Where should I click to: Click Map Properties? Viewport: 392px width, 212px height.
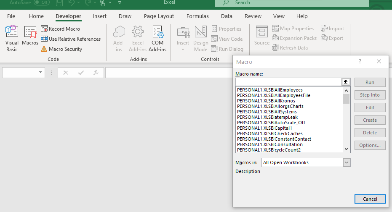(293, 29)
